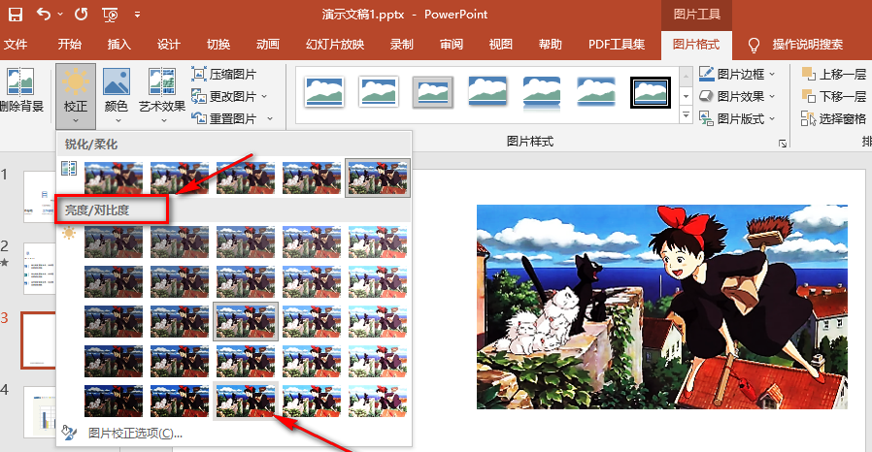872x452 pixels.
Task: Click the Redo/Repeat icon
Action: point(82,14)
